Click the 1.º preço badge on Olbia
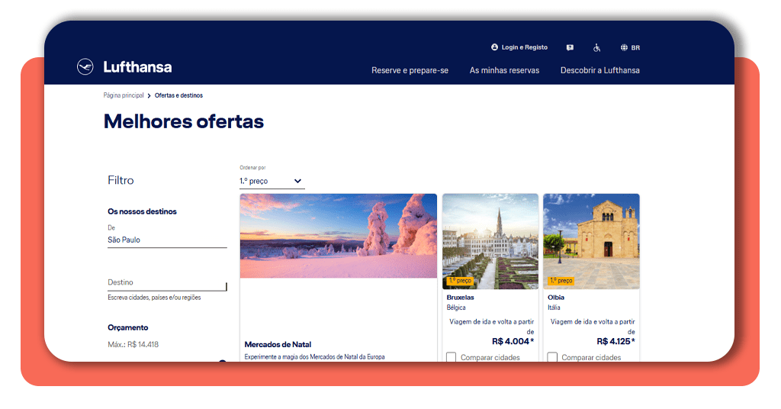The image size is (781, 409). [x=561, y=281]
